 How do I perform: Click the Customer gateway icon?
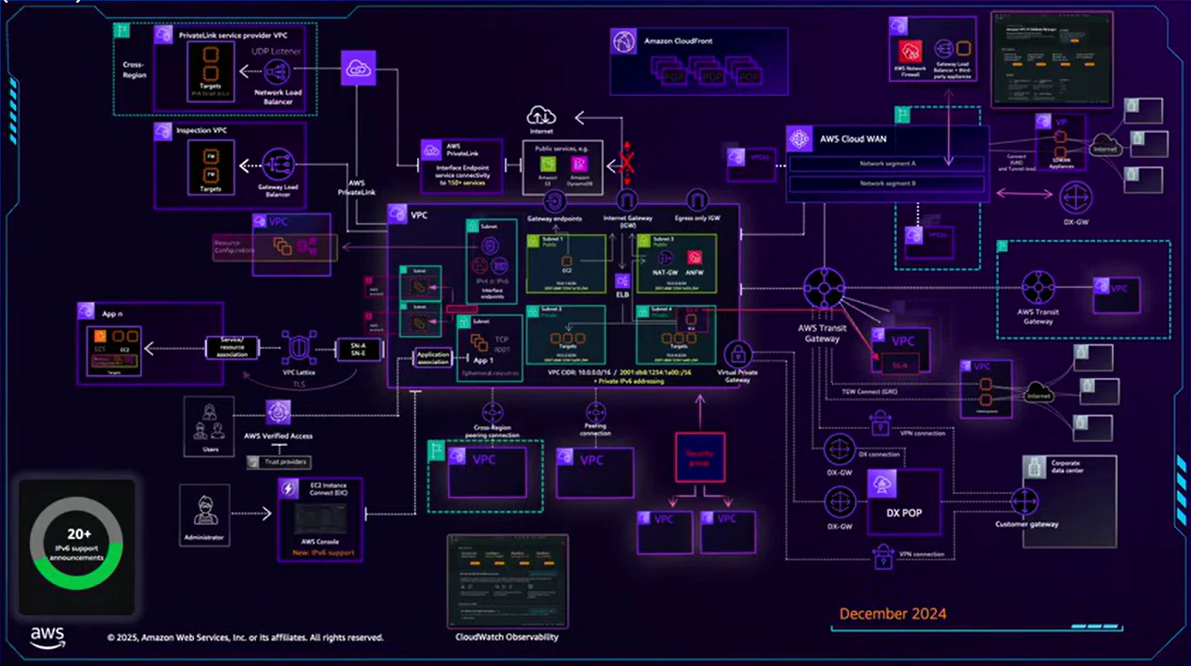pyautogui.click(x=1024, y=499)
